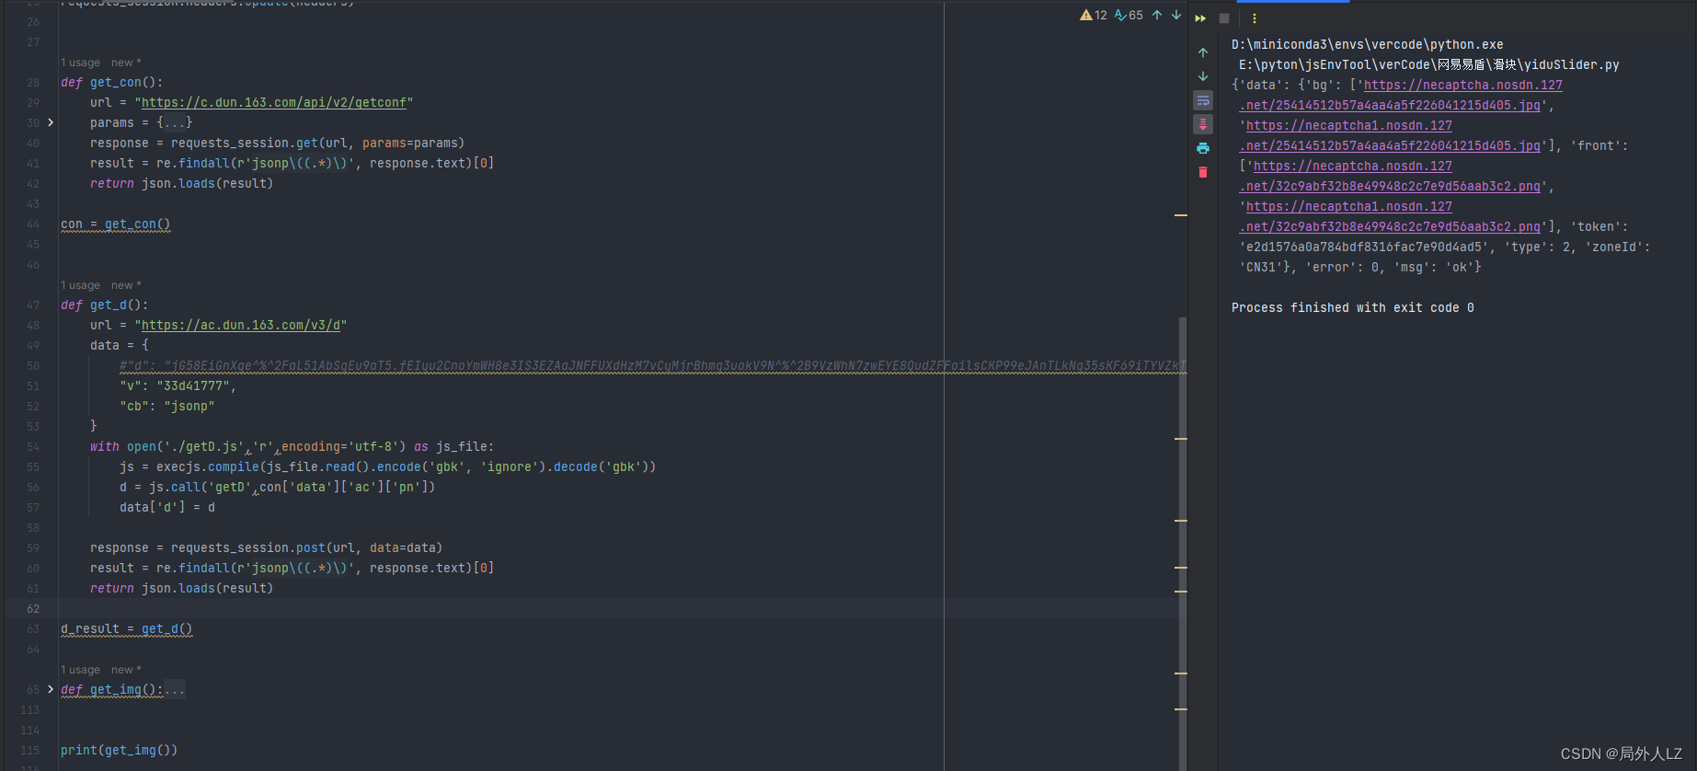Open the ac.dun.163.com/v3/d URL link

click(240, 325)
